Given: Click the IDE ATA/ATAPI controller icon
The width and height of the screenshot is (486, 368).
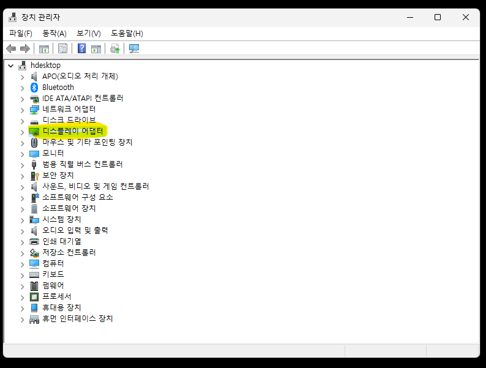Looking at the screenshot, I should click(x=34, y=99).
